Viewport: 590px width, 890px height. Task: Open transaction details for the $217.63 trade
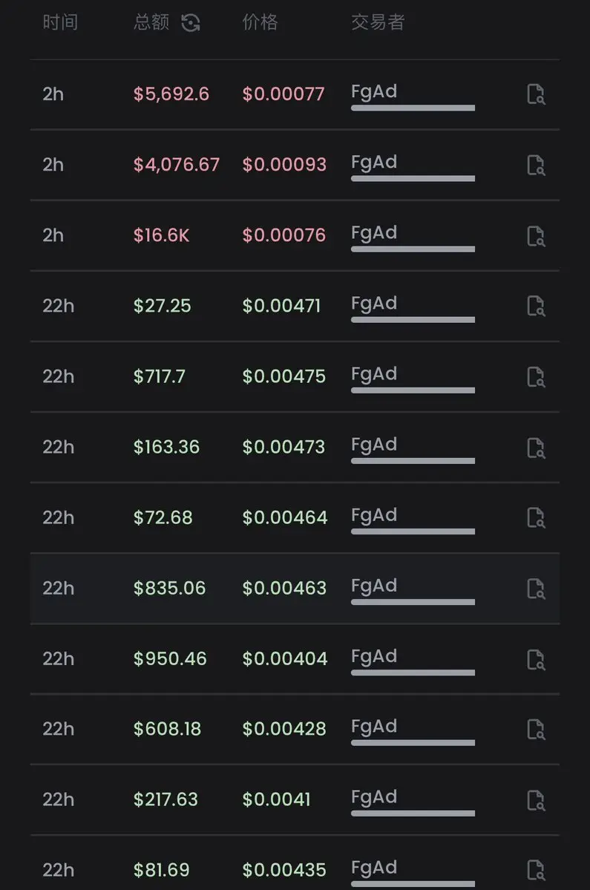[536, 800]
